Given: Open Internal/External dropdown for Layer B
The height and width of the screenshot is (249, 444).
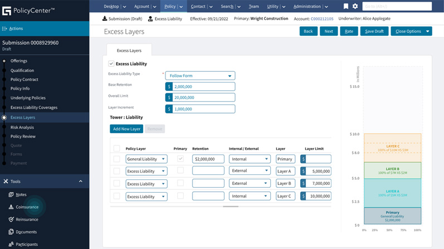Looking at the screenshot, I should [x=249, y=183].
